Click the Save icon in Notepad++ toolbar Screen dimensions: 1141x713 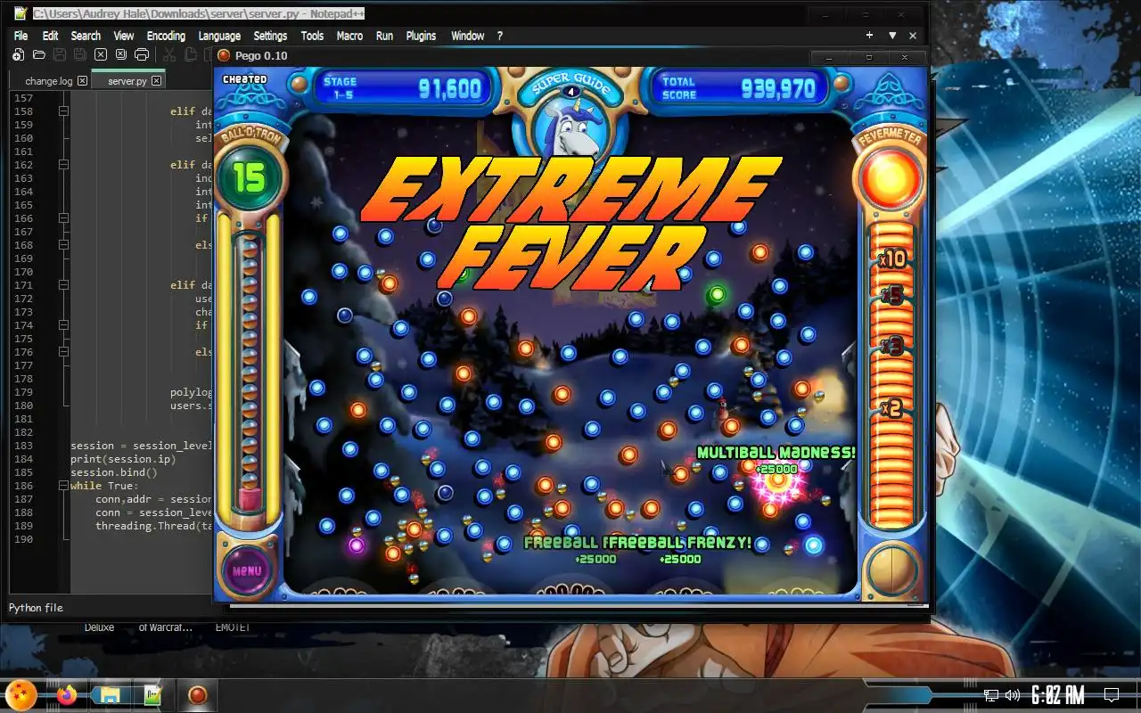(60, 55)
